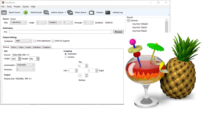The height and width of the screenshot is (114, 203).
Task: Click the Add to Queue icon
Action: click(46, 12)
